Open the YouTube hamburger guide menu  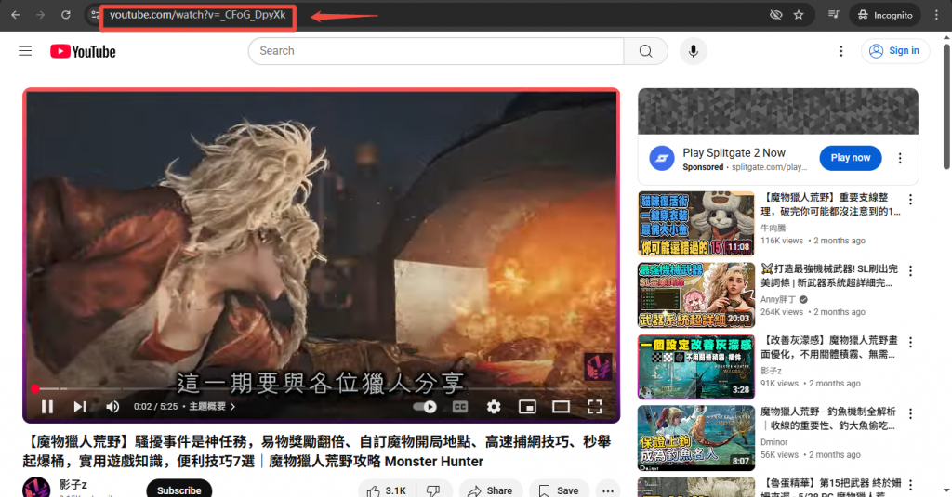(25, 51)
